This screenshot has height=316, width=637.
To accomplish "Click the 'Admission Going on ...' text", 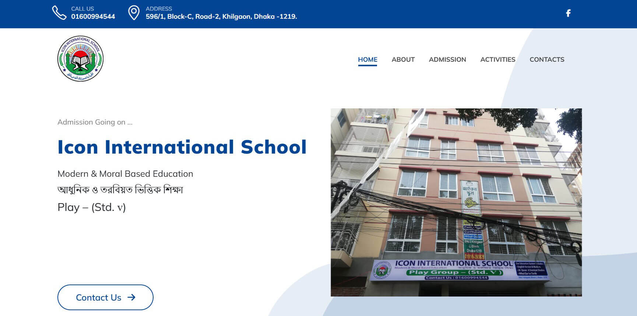I will (95, 122).
